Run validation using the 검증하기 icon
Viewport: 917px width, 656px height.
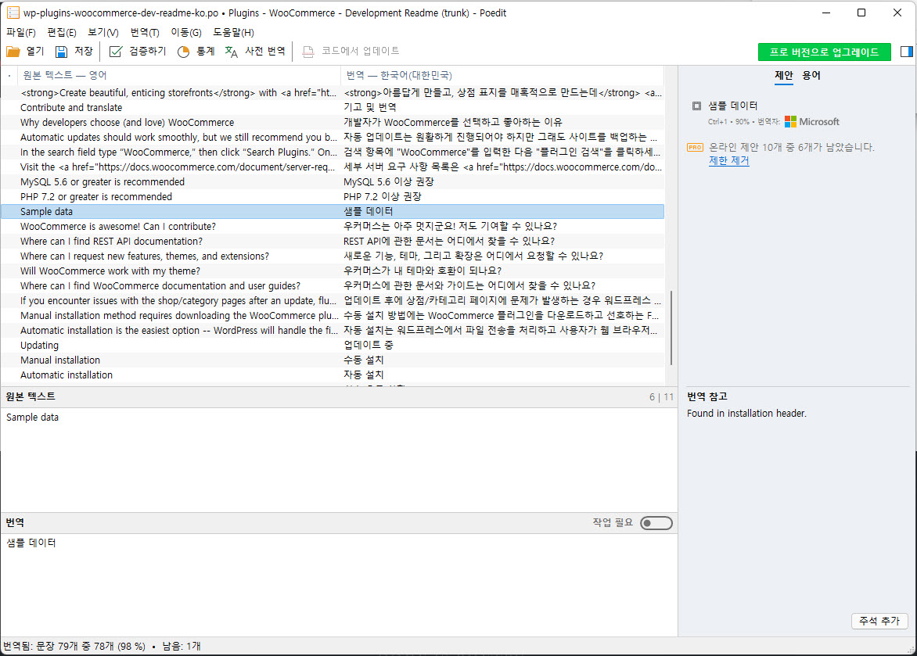pyautogui.click(x=116, y=51)
